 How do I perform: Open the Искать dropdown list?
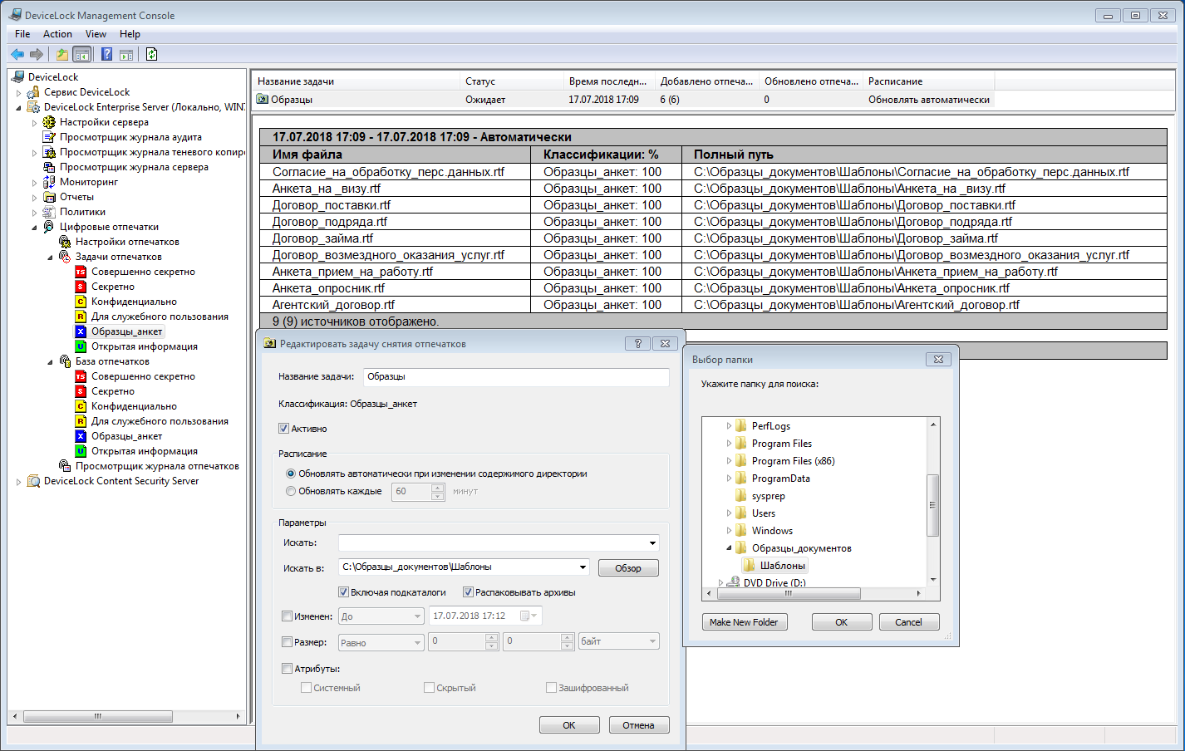click(x=653, y=543)
